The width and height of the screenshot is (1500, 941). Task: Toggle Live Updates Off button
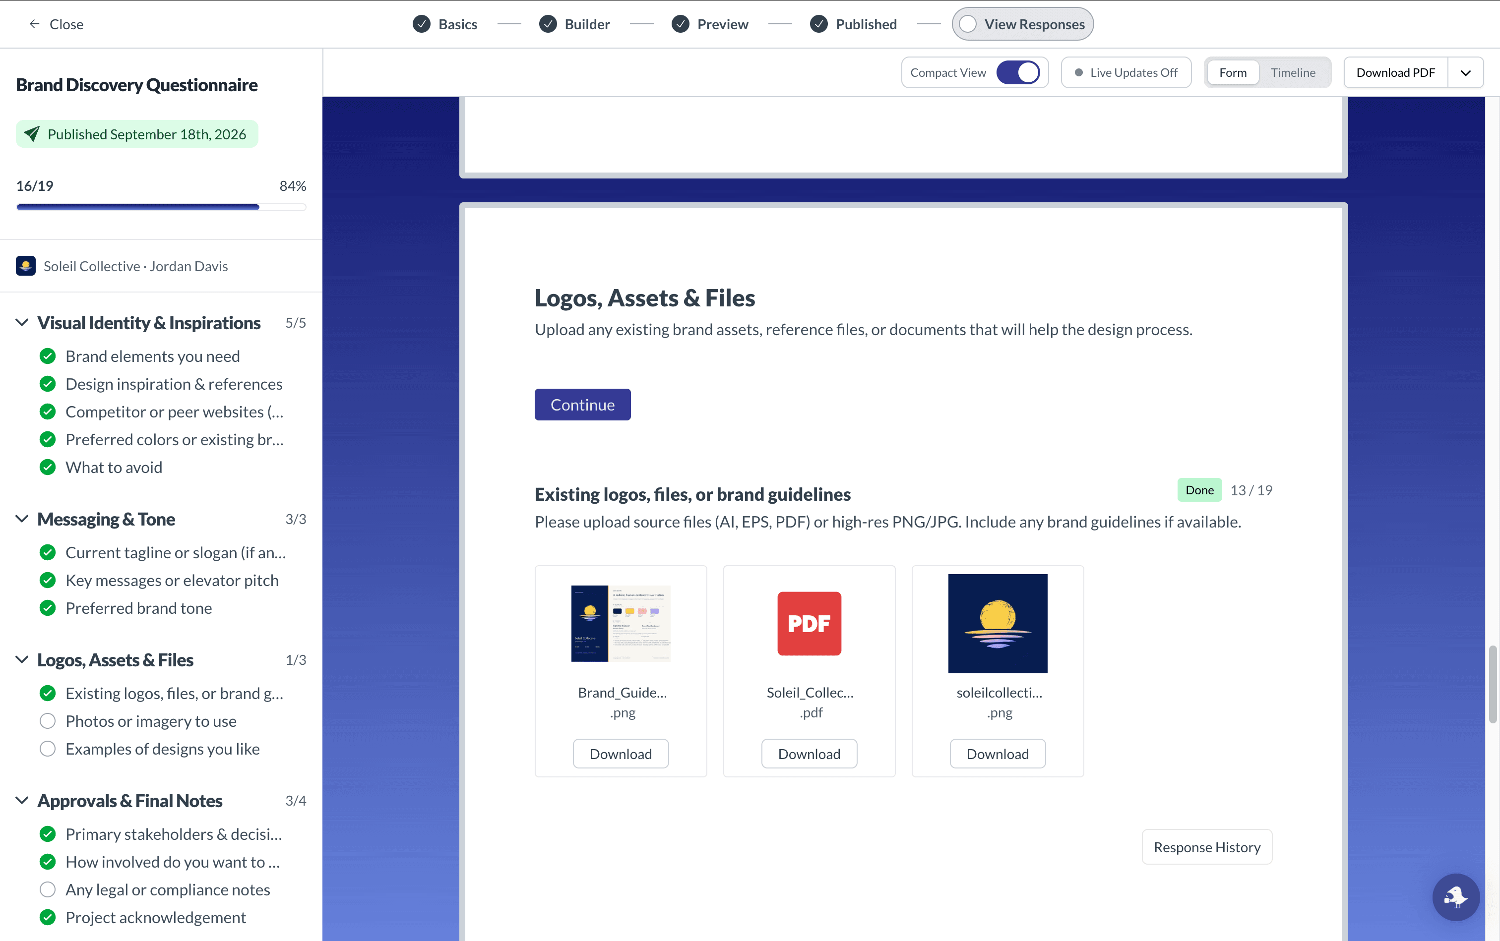(x=1126, y=72)
